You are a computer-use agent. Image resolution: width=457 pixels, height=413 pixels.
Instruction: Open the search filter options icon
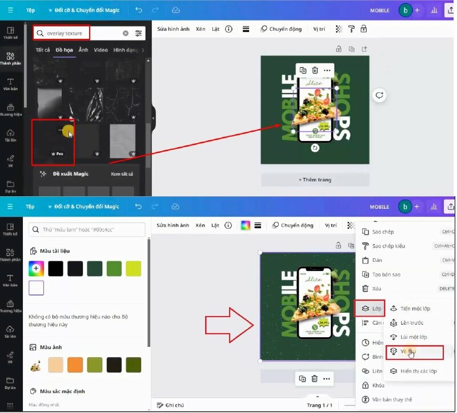click(138, 33)
